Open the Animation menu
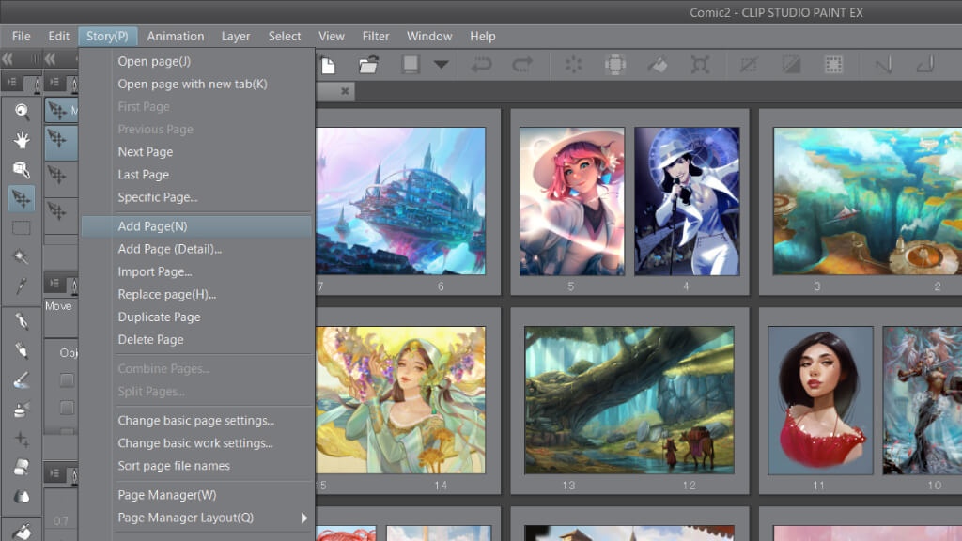This screenshot has width=962, height=541. coord(175,36)
